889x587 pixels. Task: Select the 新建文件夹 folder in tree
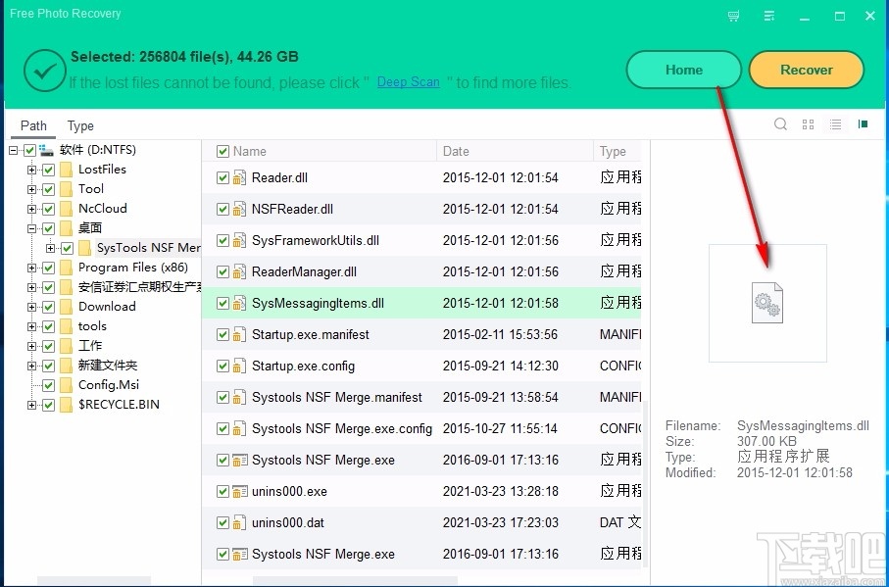(108, 366)
